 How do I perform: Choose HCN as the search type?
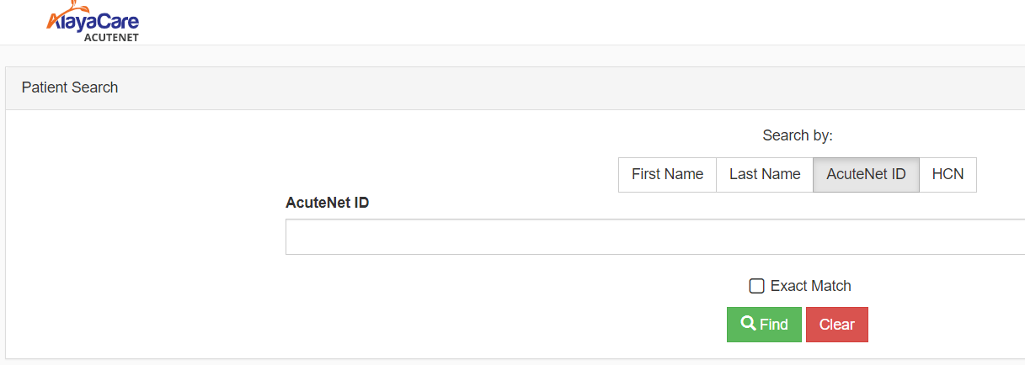[x=948, y=175]
